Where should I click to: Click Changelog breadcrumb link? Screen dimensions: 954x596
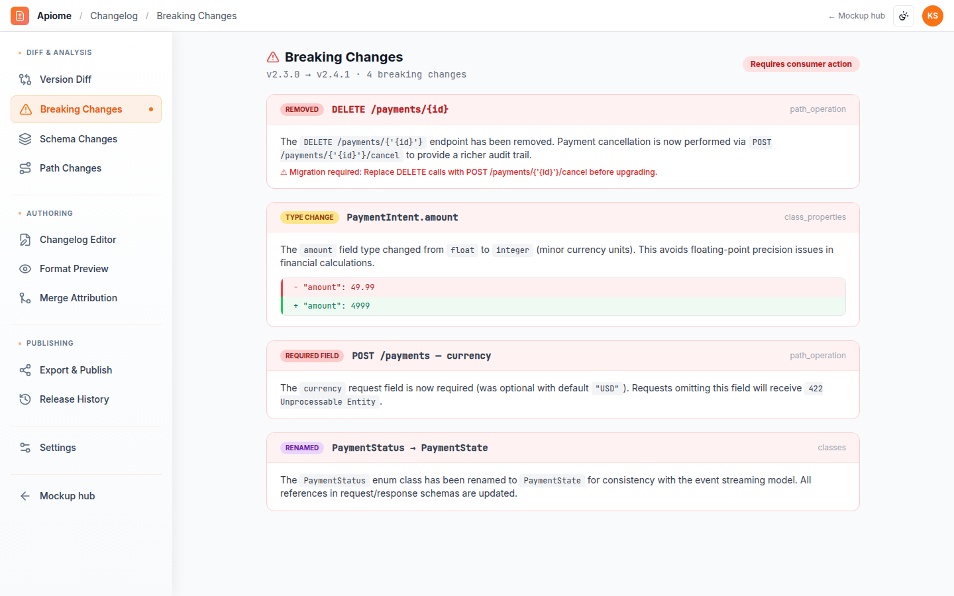click(114, 16)
